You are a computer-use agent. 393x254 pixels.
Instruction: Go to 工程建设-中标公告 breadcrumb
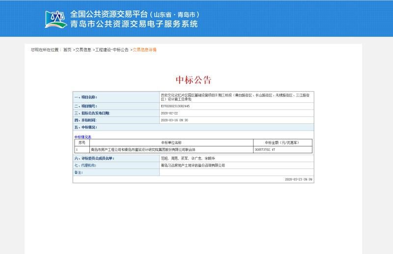coord(112,50)
